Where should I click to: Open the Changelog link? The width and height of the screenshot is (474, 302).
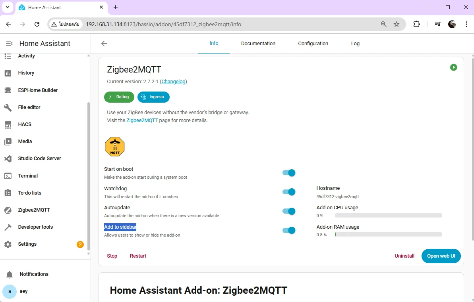pos(173,82)
